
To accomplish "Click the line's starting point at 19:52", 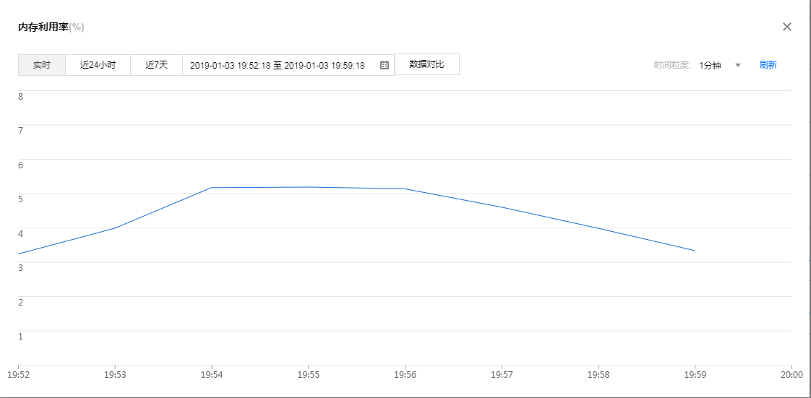I will point(19,254).
